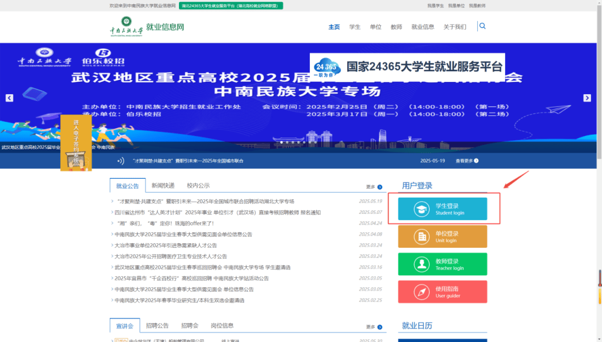Click the 就业日历 heading
This screenshot has width=602, height=342.
click(417, 326)
